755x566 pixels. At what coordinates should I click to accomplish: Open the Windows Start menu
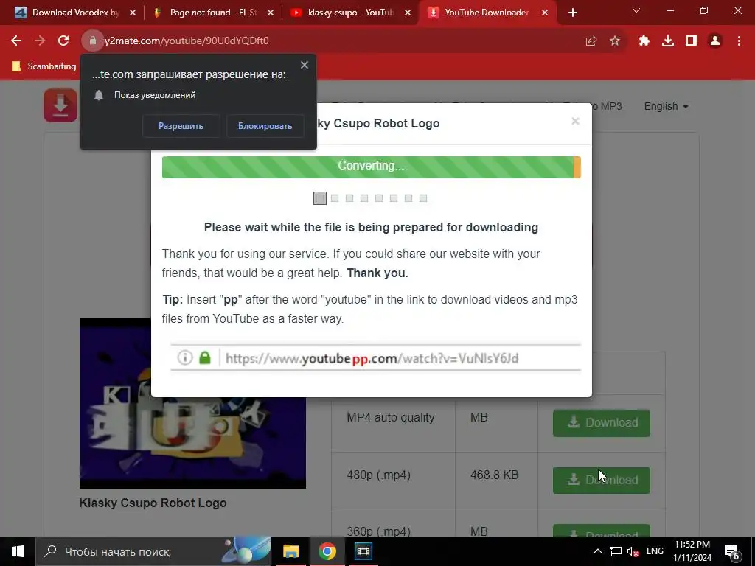18,551
